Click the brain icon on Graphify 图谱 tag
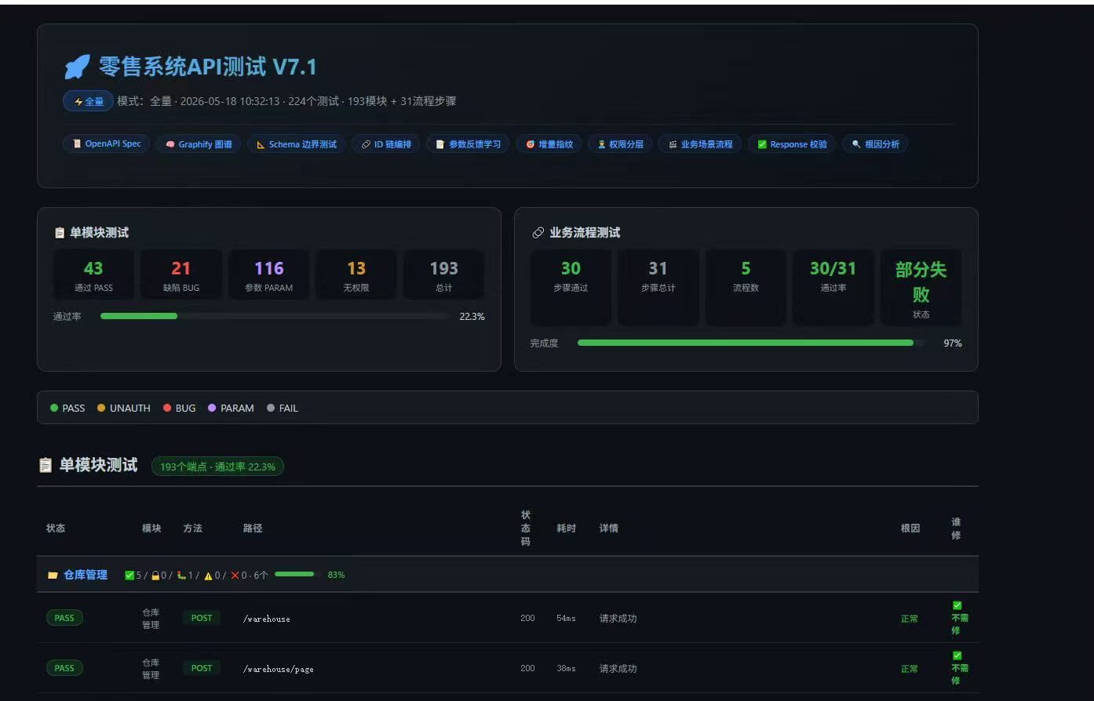 (x=170, y=144)
